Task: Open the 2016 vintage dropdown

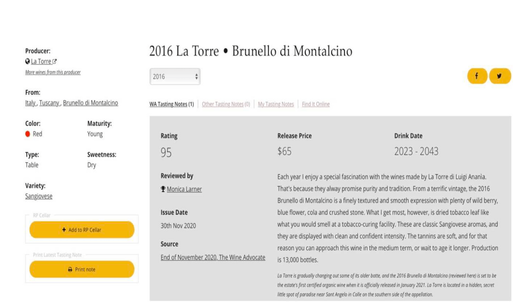Action: [175, 76]
